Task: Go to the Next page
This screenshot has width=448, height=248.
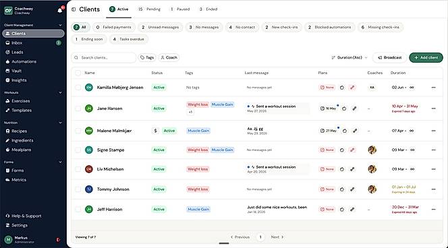Action: [x=277, y=237]
